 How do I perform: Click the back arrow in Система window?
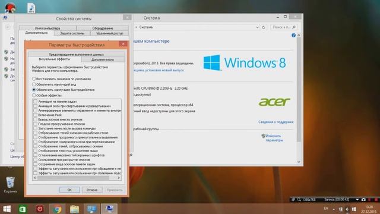point(8,27)
